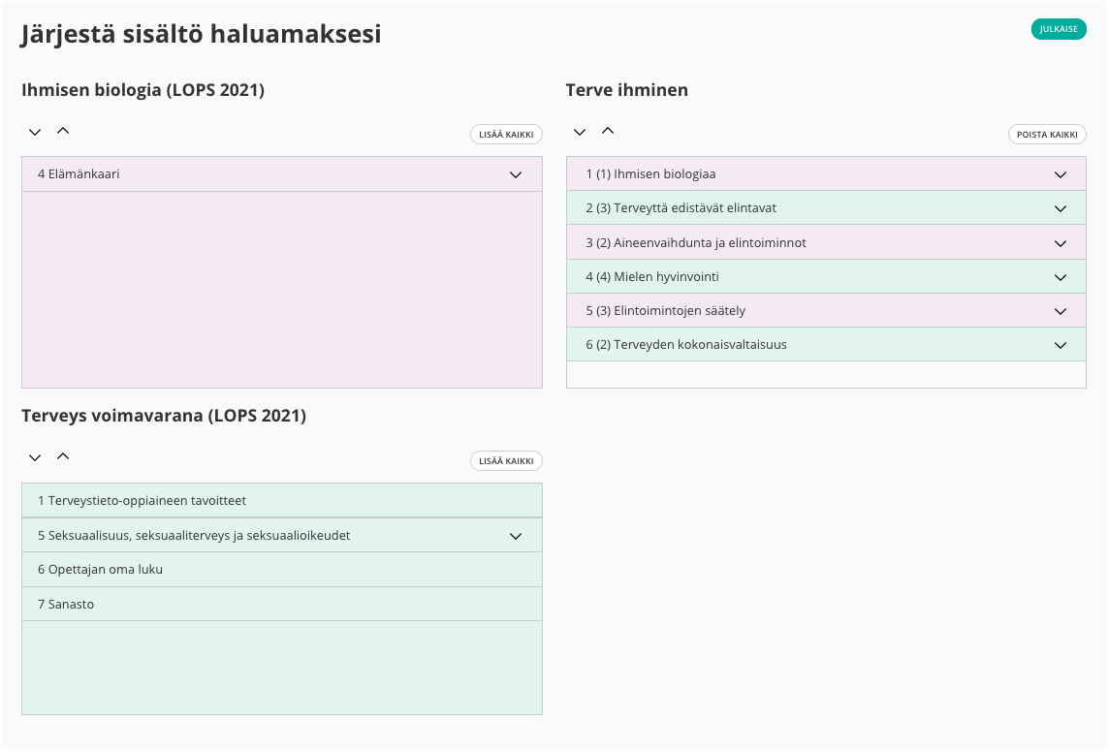
Task: Click Lisää kaikki for Terveys voimavarana
Action: [506, 461]
